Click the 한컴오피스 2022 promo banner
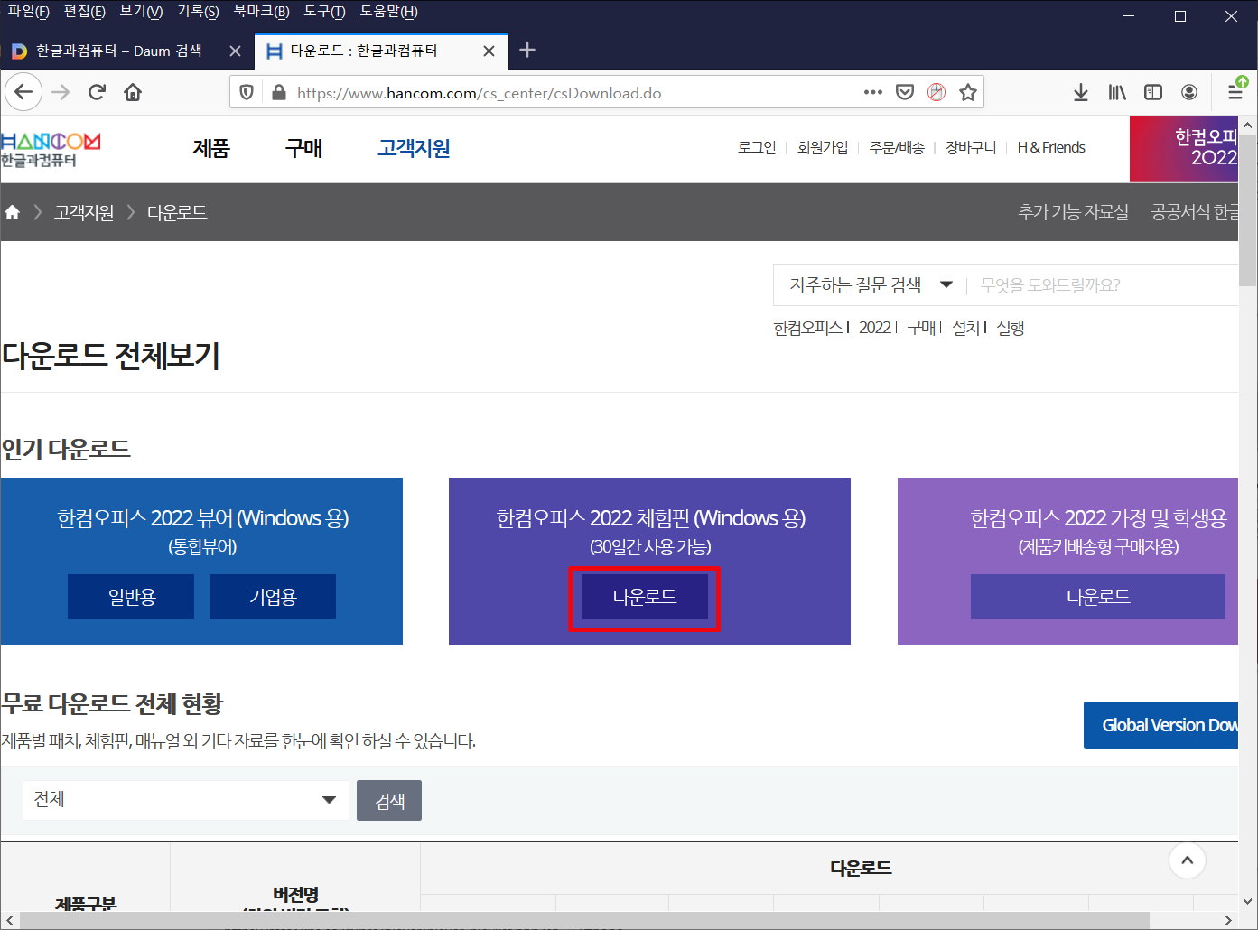Screen dimensions: 1258x930 [x=1184, y=149]
